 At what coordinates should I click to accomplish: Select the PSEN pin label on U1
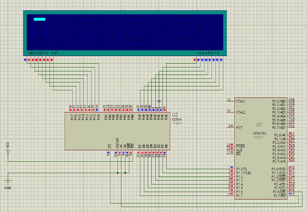(x=241, y=146)
